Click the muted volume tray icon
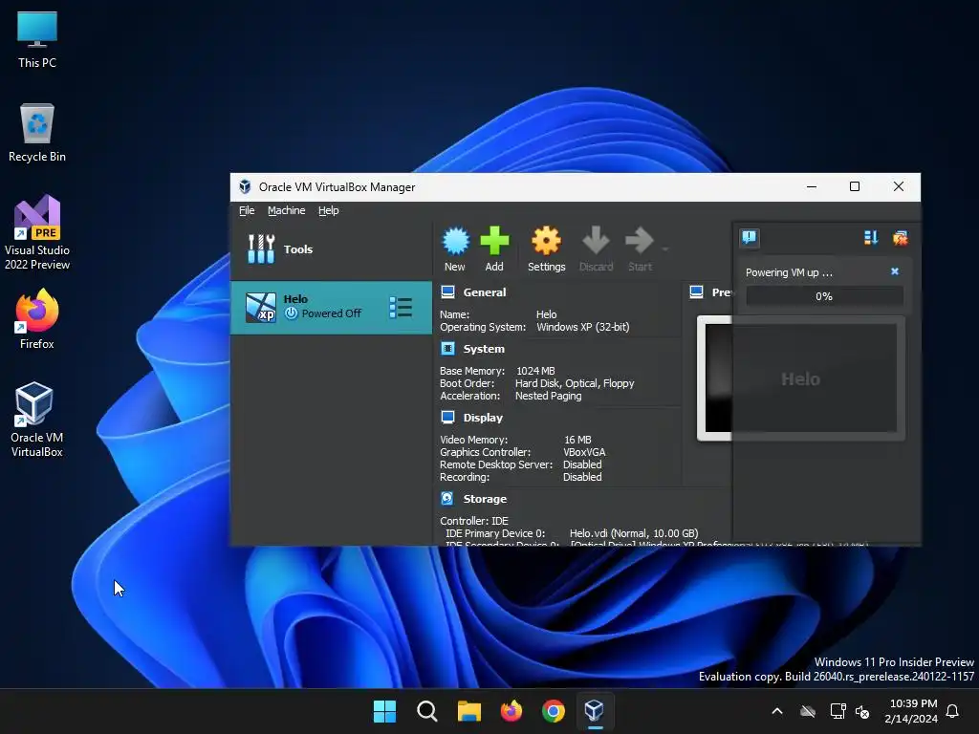 (862, 711)
